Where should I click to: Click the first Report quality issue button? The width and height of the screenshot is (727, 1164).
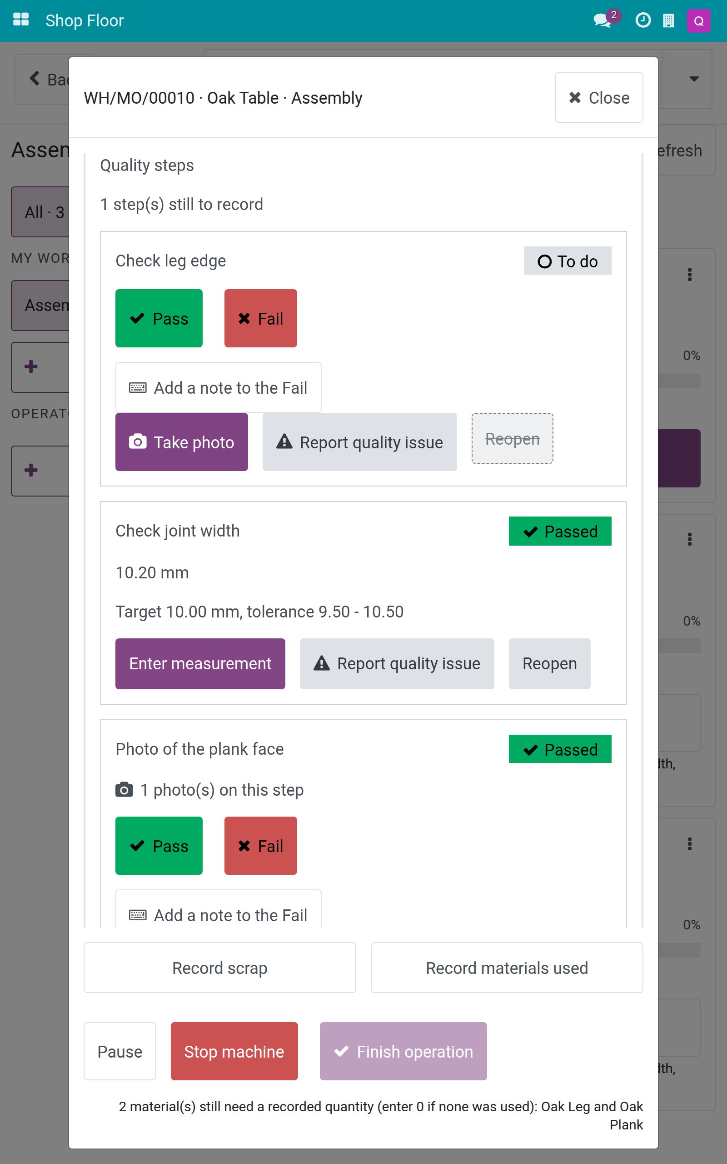click(x=359, y=442)
